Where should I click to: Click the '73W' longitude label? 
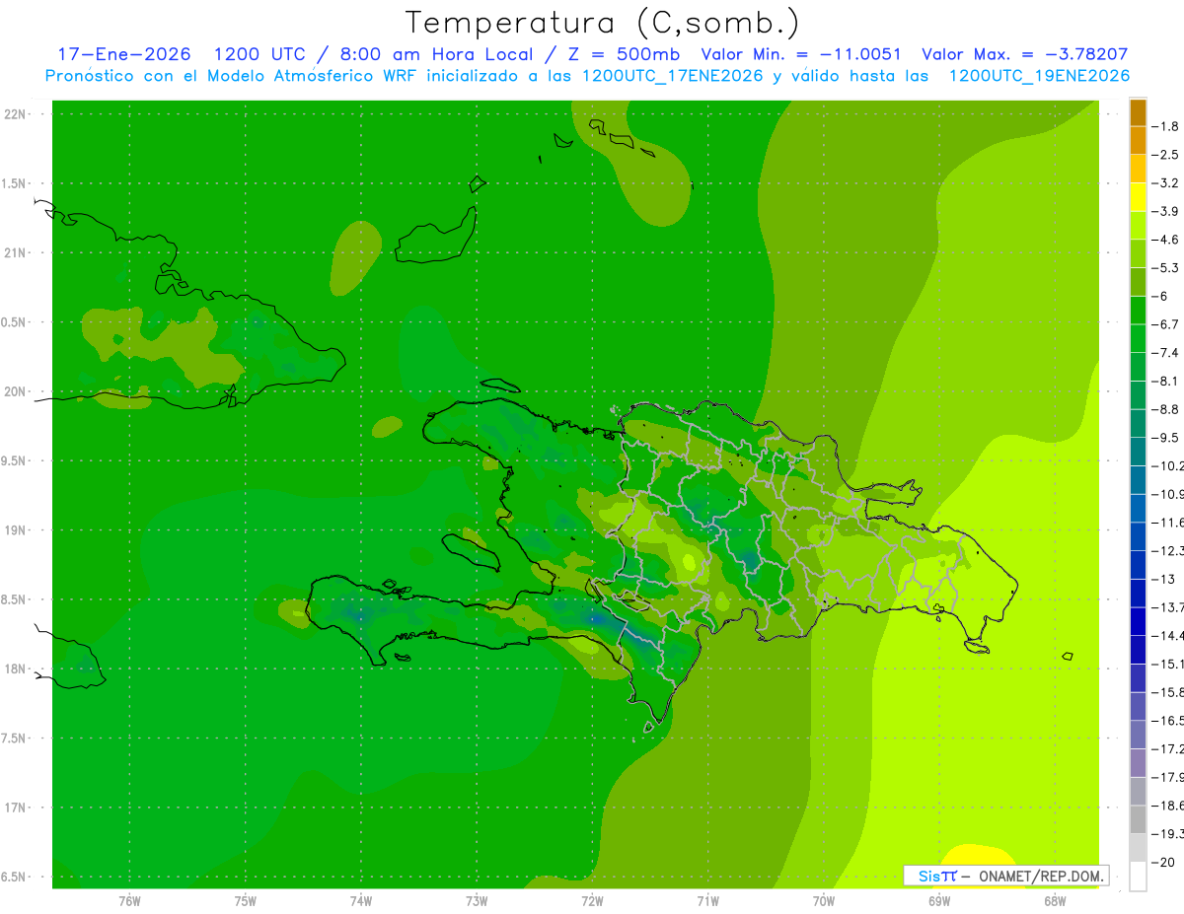tap(477, 901)
